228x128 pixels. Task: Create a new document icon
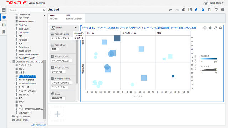point(209,10)
